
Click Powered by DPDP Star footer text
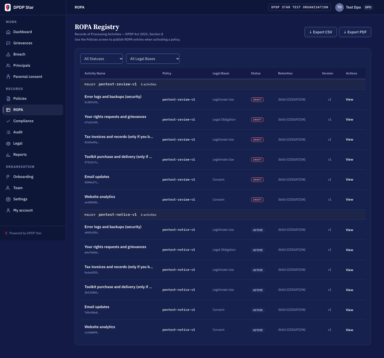(x=26, y=233)
